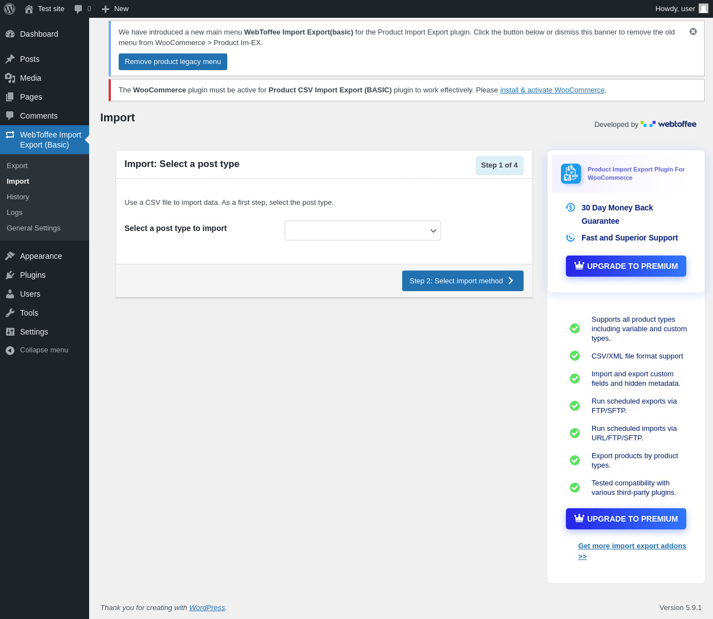Click the Media icon in sidebar

click(10, 78)
